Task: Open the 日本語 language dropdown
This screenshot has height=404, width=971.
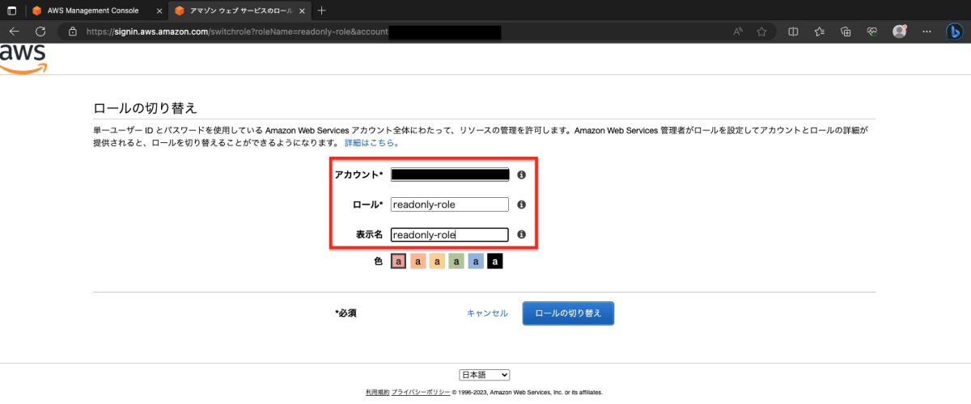Action: (x=485, y=375)
